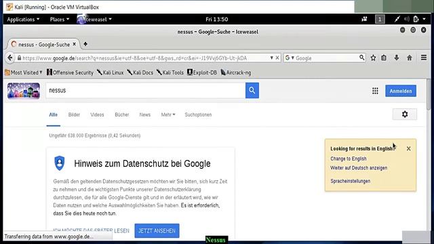Stop loading with the X in URL bar

pyautogui.click(x=277, y=58)
